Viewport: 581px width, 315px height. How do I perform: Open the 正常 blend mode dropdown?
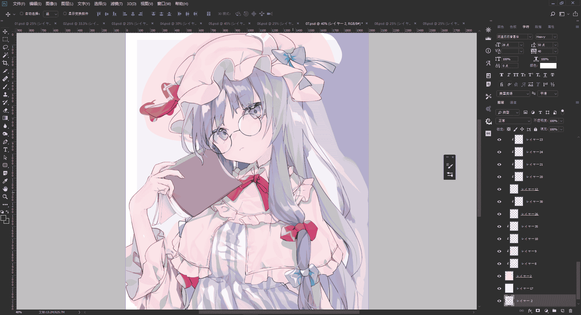point(513,121)
